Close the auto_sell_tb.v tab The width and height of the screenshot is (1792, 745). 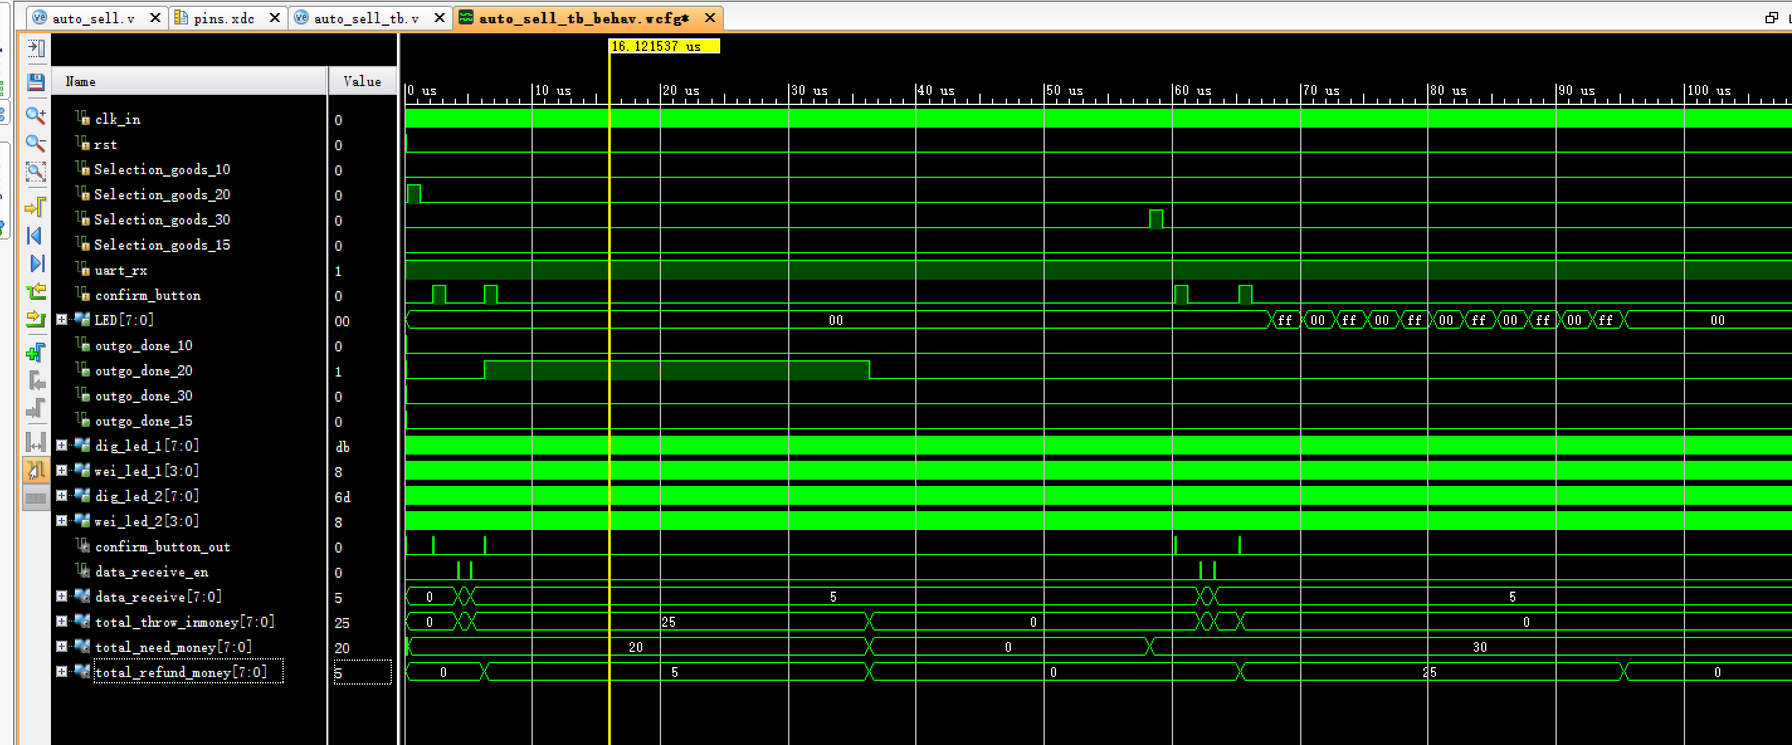(440, 18)
